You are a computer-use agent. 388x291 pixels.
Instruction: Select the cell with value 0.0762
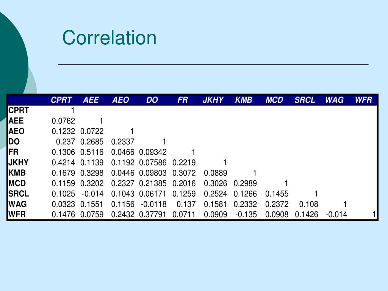(63, 121)
